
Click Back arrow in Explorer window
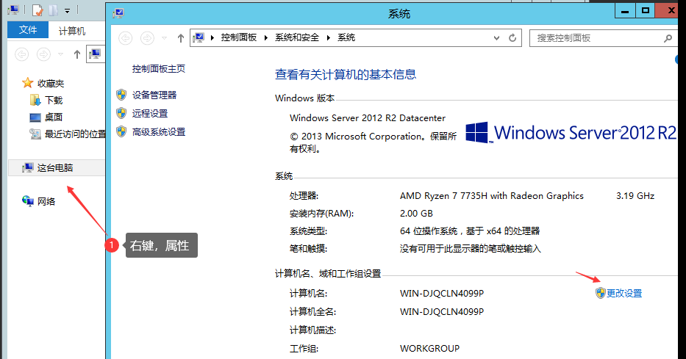coord(22,54)
